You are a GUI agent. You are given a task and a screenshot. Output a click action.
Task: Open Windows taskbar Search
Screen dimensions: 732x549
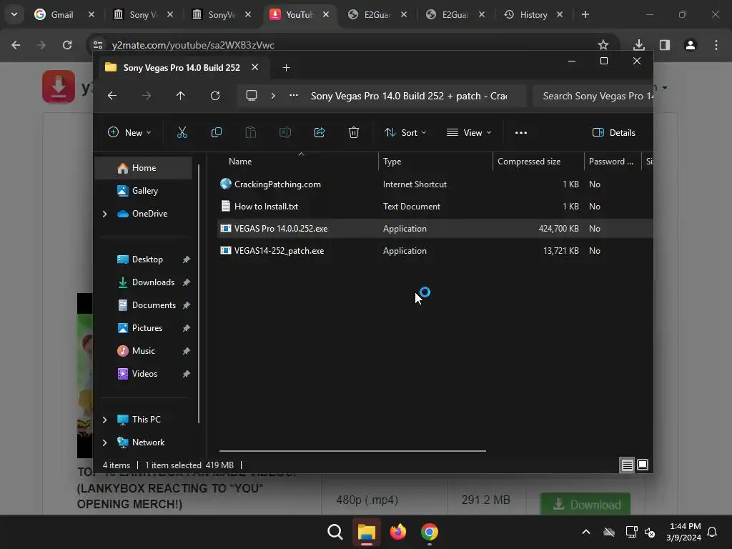[x=335, y=532]
